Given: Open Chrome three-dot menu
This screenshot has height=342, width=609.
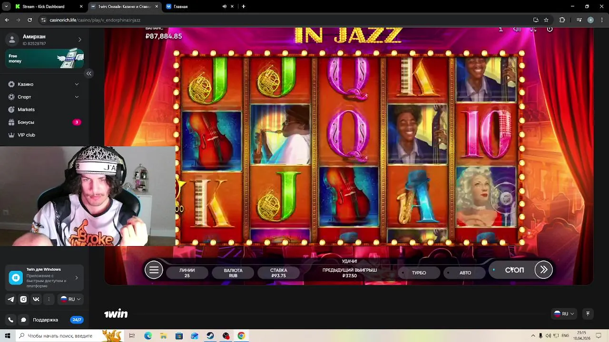Looking at the screenshot, I should (x=602, y=20).
